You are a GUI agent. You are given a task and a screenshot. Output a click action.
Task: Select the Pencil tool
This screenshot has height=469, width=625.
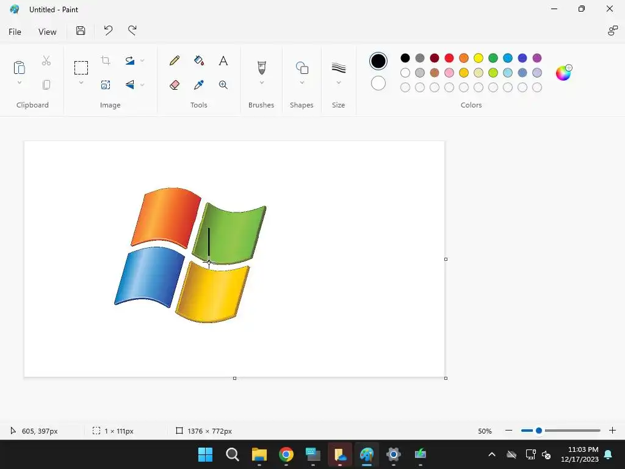[174, 60]
